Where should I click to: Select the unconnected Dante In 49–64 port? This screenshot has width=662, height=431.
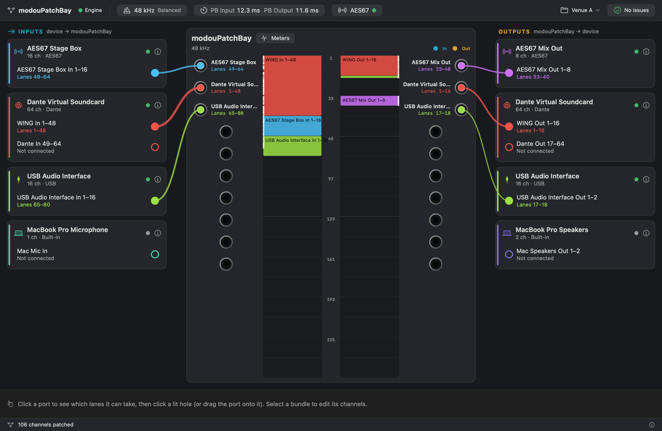pos(155,147)
